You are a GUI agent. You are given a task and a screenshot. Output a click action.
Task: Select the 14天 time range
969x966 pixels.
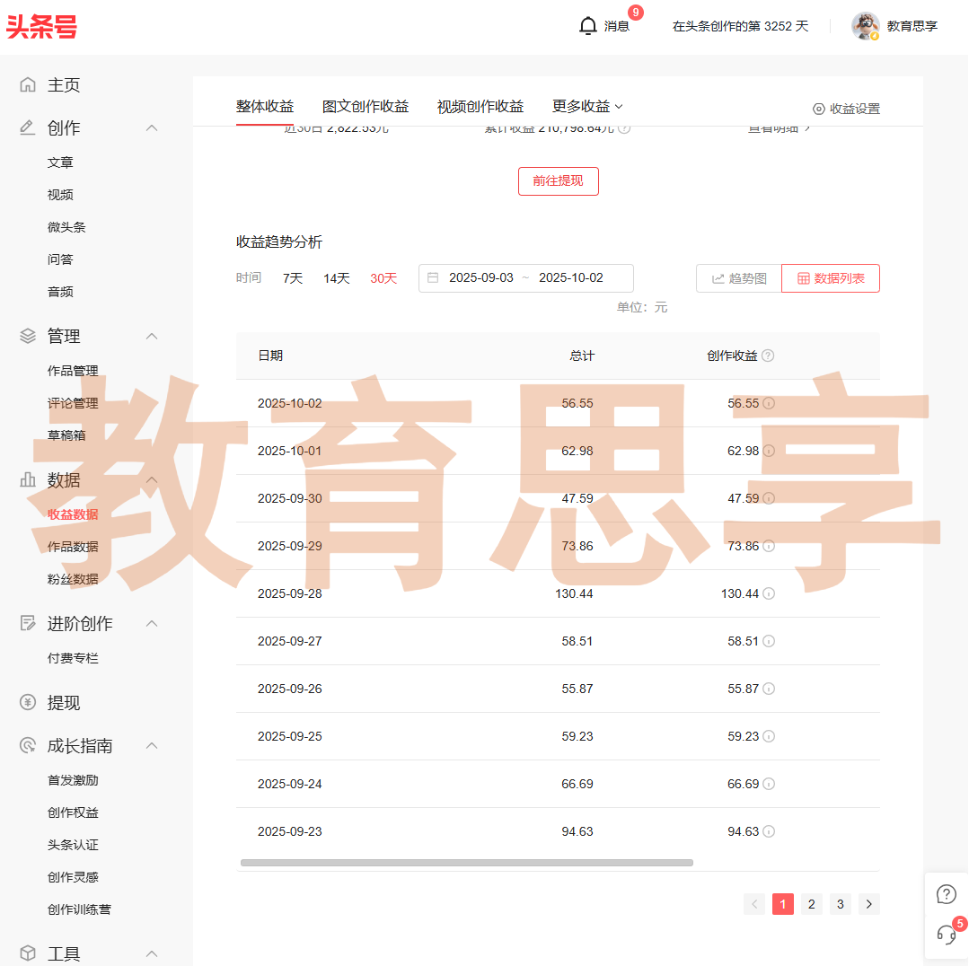click(337, 278)
